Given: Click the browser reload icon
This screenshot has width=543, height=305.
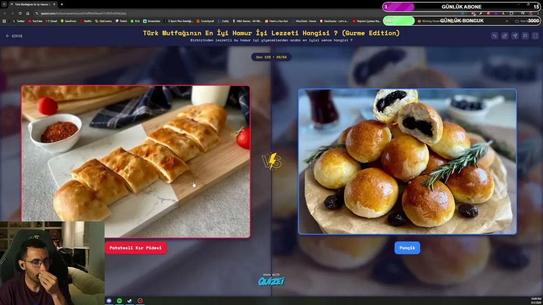Looking at the screenshot, I should click(20, 13).
